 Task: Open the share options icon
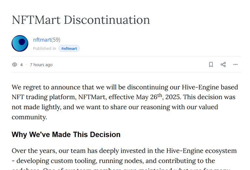pos(223,65)
